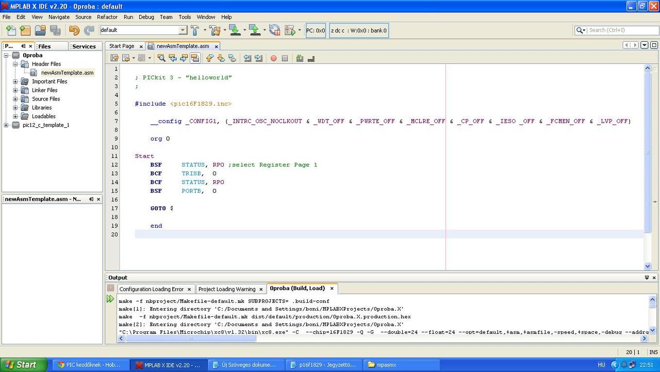Click the Debug Project icon
The height and width of the screenshot is (372, 660).
[x=290, y=30]
